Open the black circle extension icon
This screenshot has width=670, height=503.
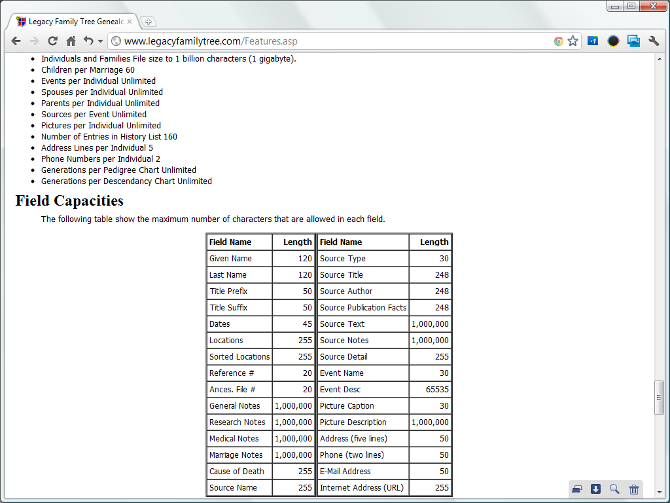click(613, 41)
